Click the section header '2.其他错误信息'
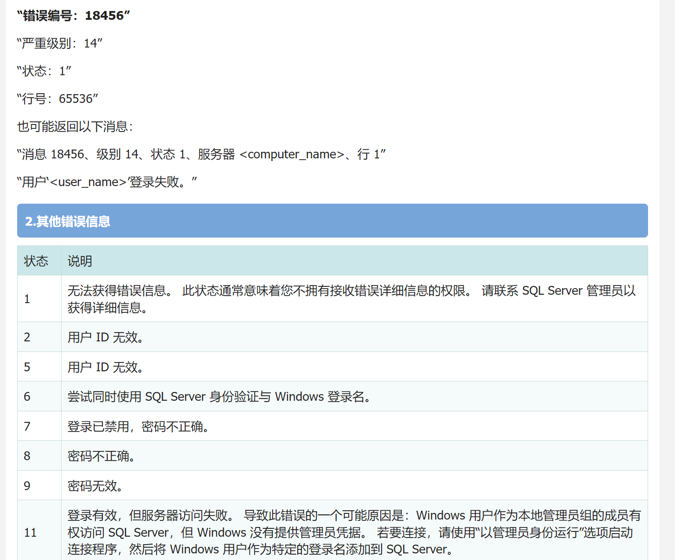Viewport: 685px width, 560px height. 332,221
